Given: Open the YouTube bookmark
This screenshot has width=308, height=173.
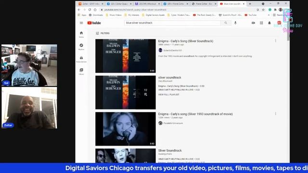Looking at the screenshot, I should [x=250, y=15].
